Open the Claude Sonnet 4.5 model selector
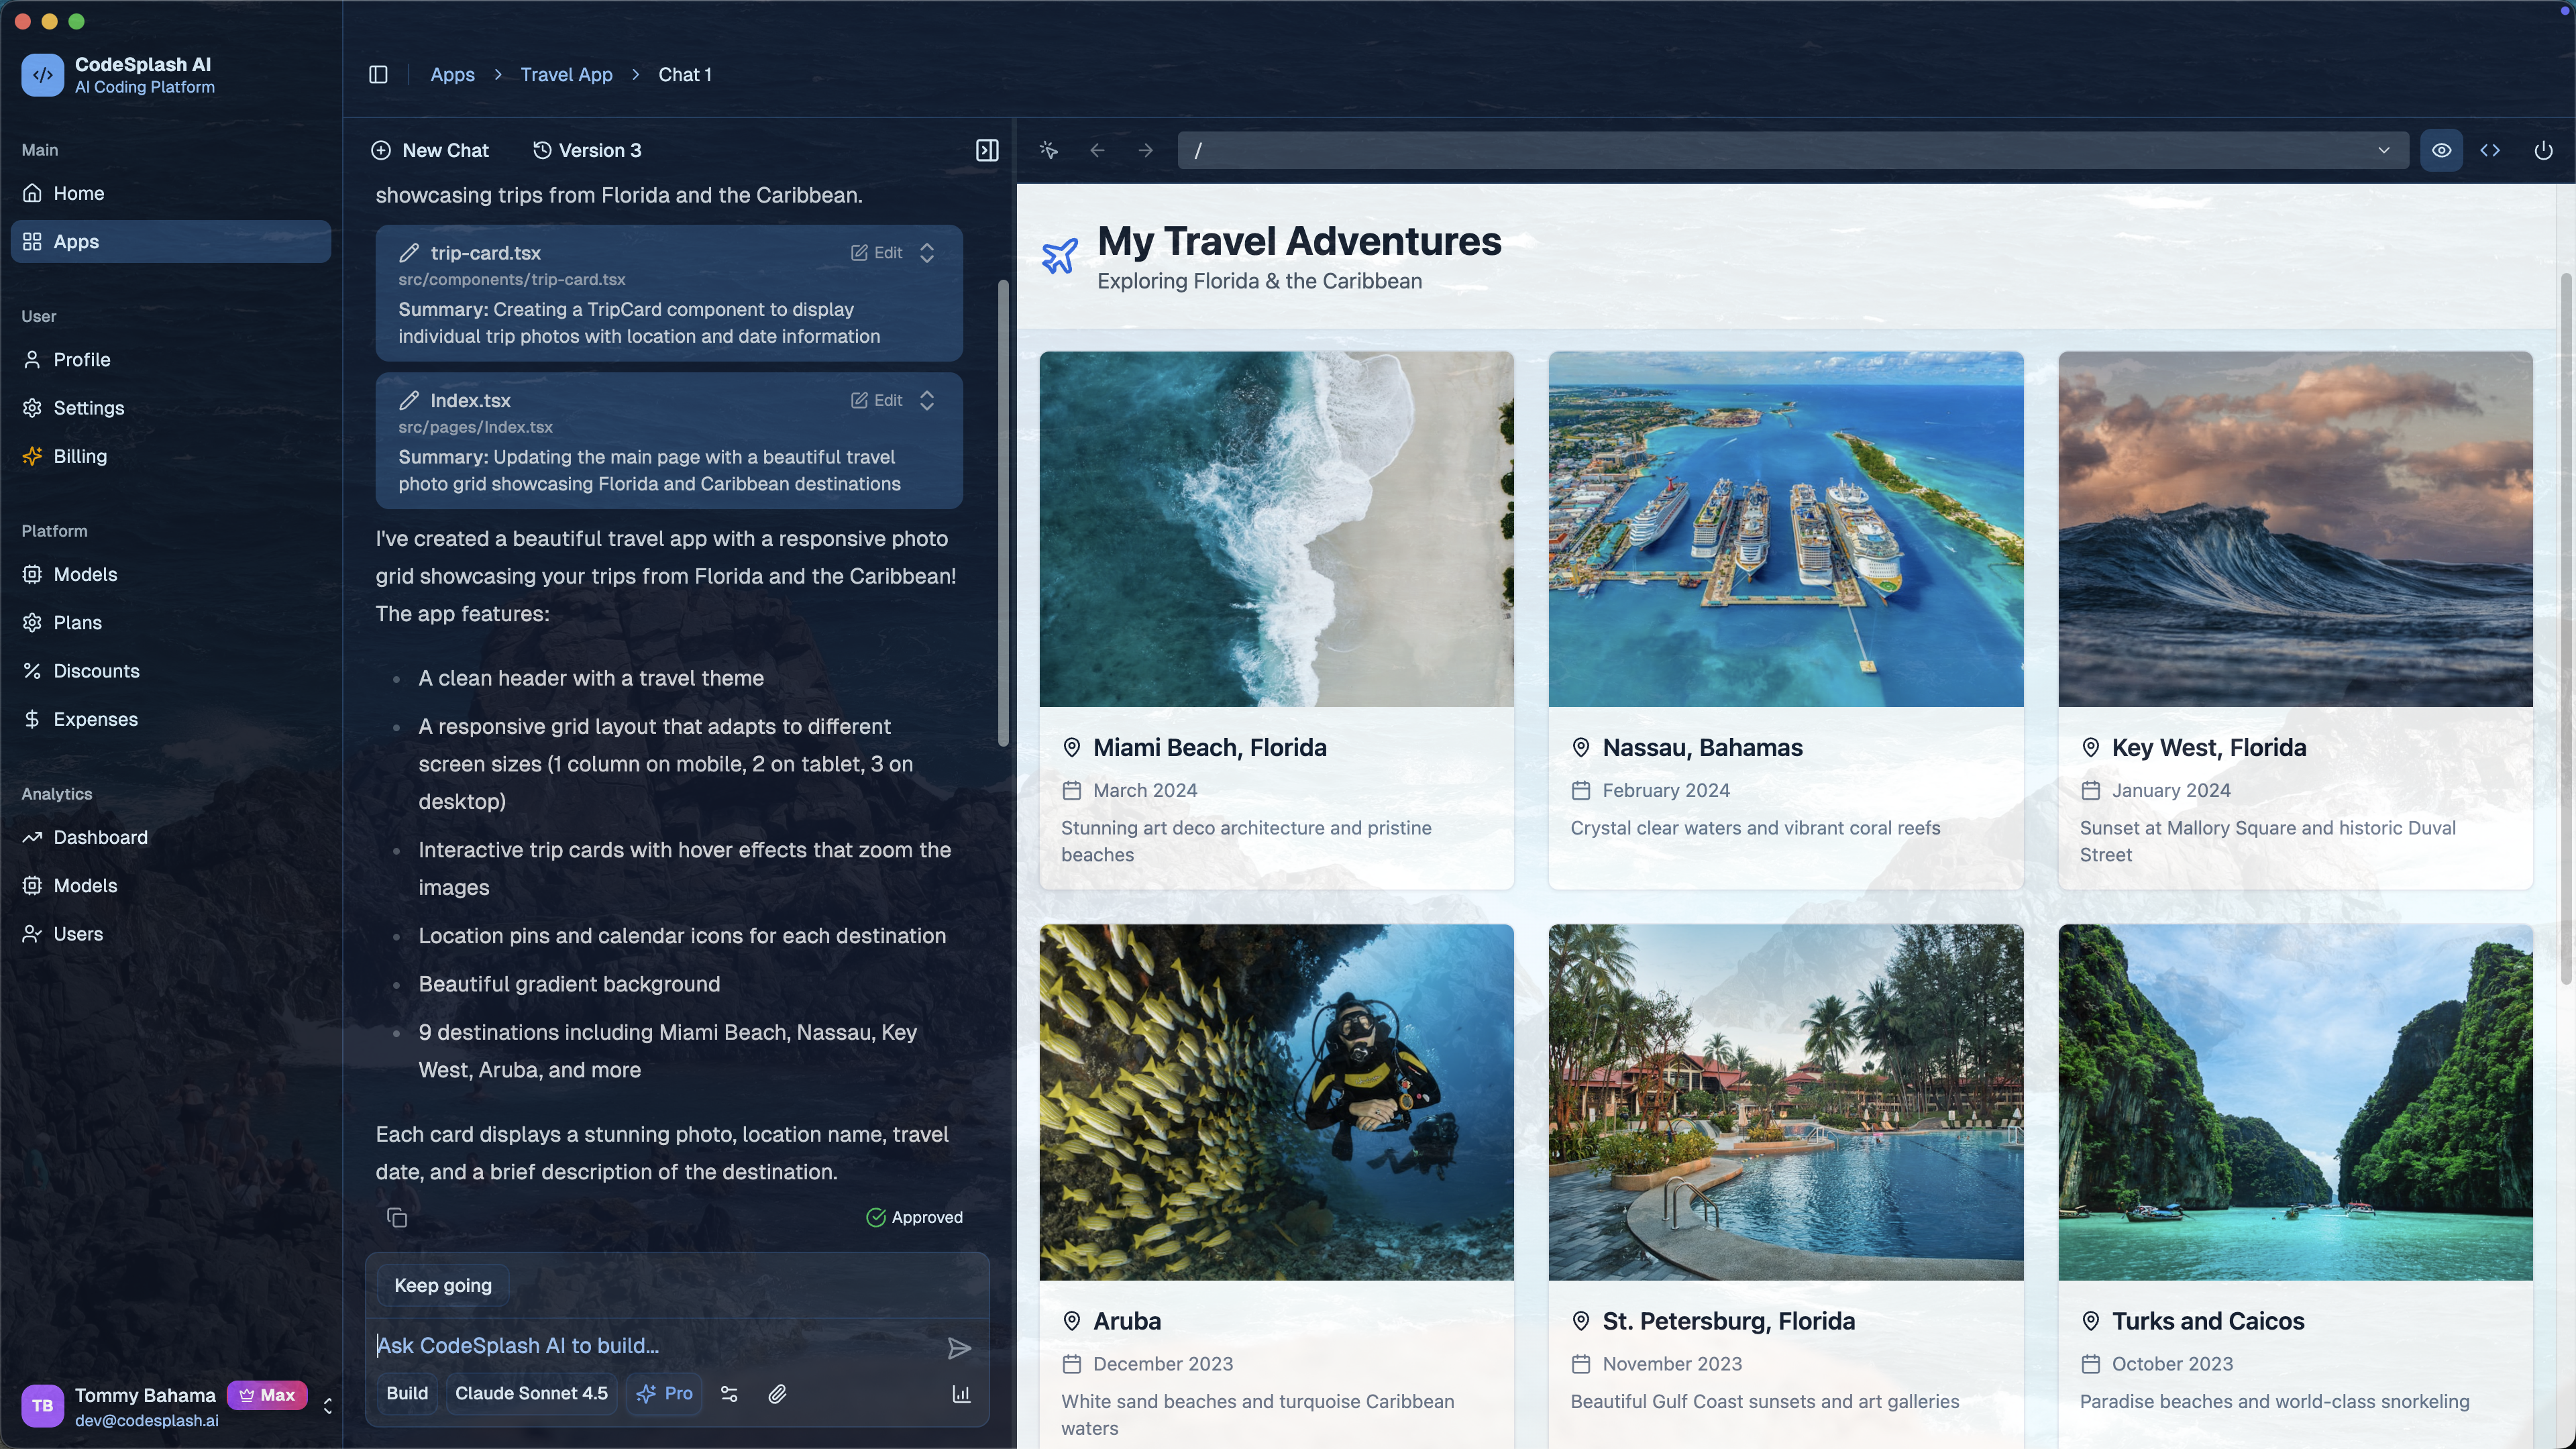The image size is (2576, 1449). click(531, 1393)
